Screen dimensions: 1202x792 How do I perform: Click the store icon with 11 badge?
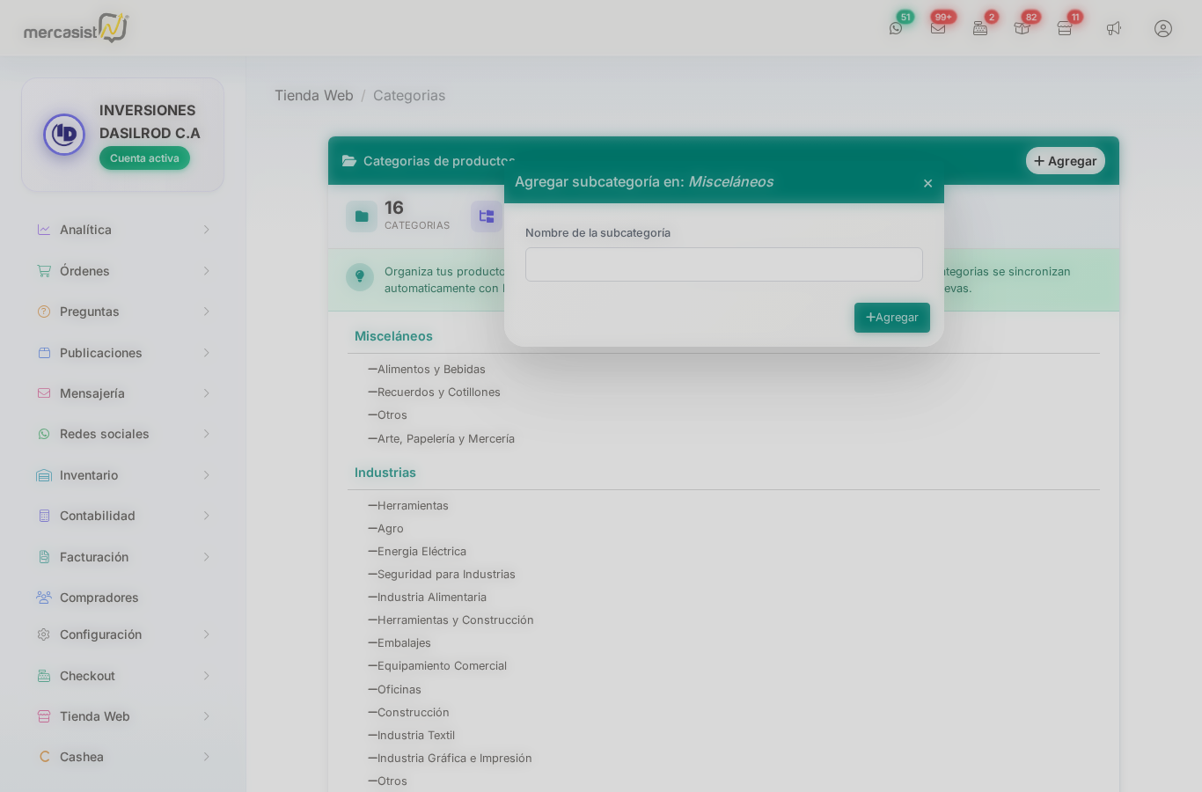1065,28
